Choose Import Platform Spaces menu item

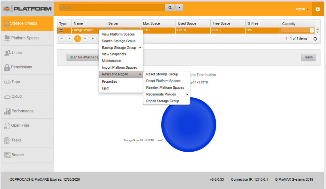pos(121,68)
